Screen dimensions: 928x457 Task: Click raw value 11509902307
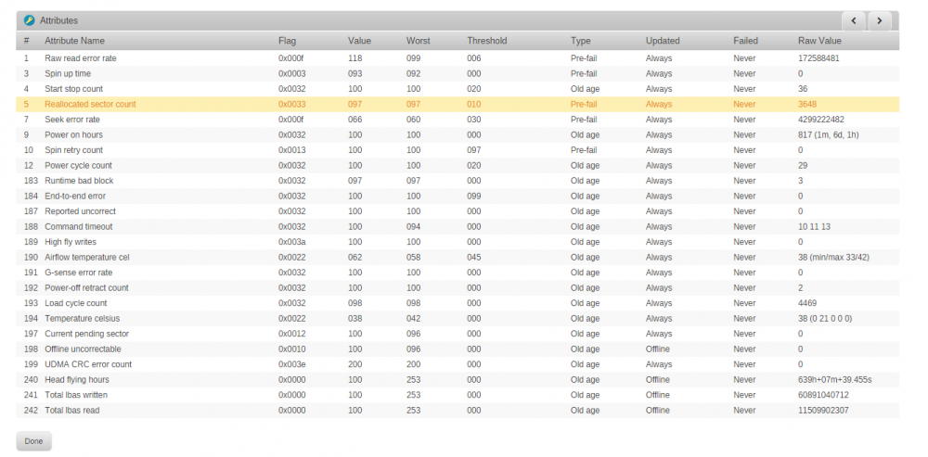click(x=823, y=411)
